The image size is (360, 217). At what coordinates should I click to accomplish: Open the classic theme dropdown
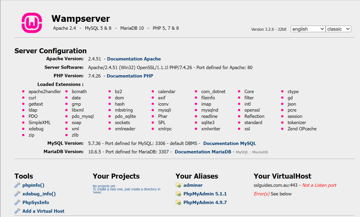point(338,29)
